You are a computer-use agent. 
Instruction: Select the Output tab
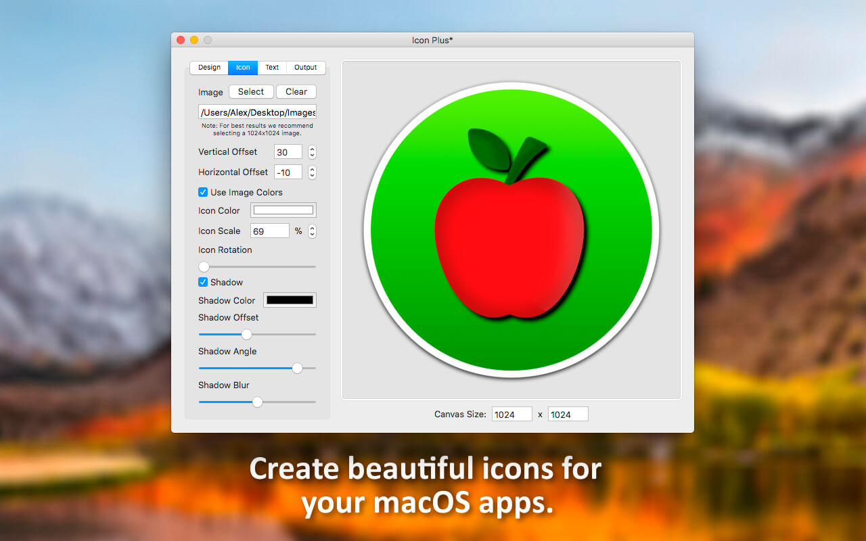pos(306,68)
